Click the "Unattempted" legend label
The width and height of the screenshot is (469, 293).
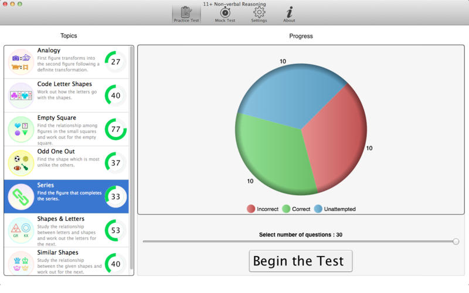(340, 209)
